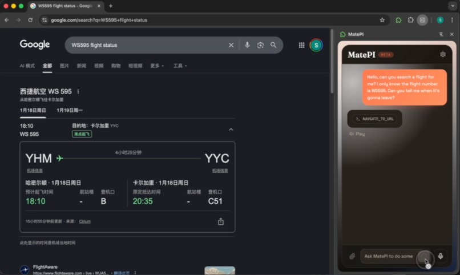Select the 全部 results tab

(x=47, y=66)
